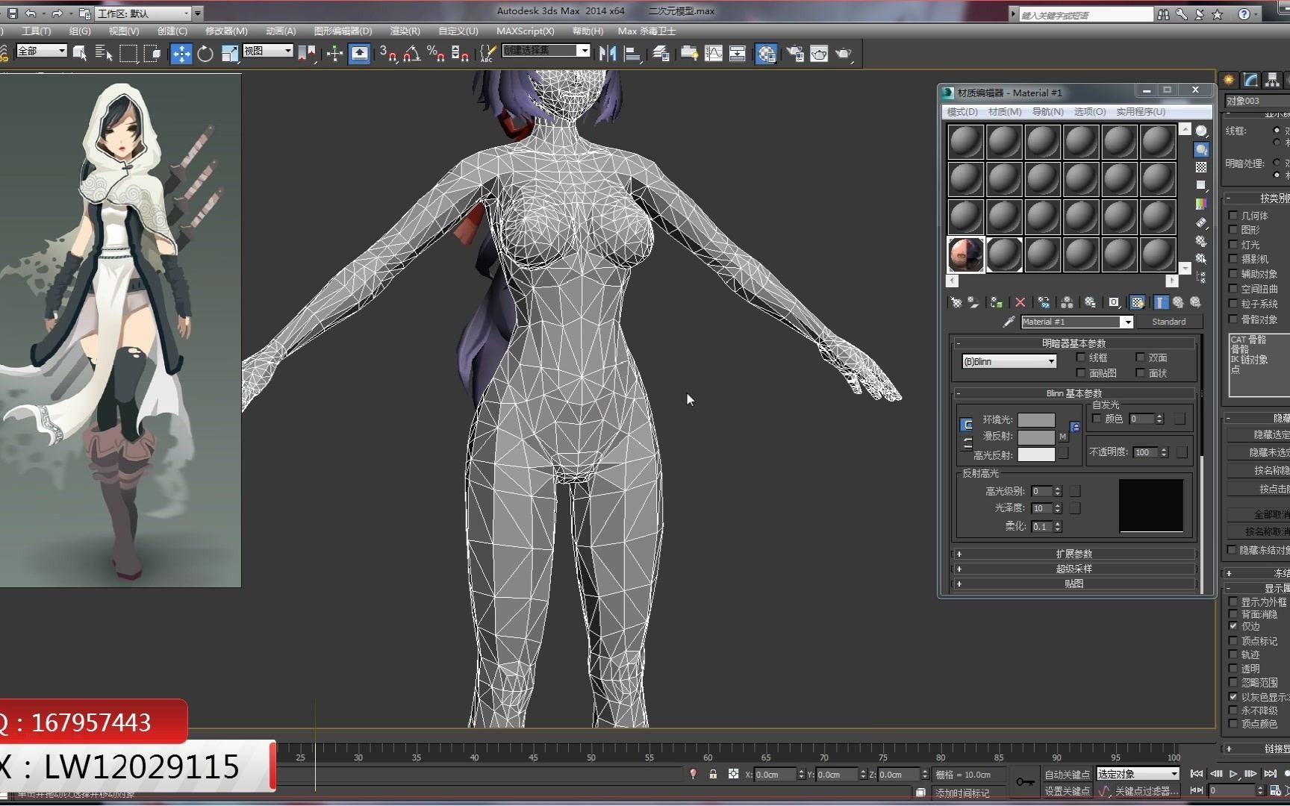Select the textured head material sample slot
This screenshot has width=1290, height=806.
click(x=966, y=254)
